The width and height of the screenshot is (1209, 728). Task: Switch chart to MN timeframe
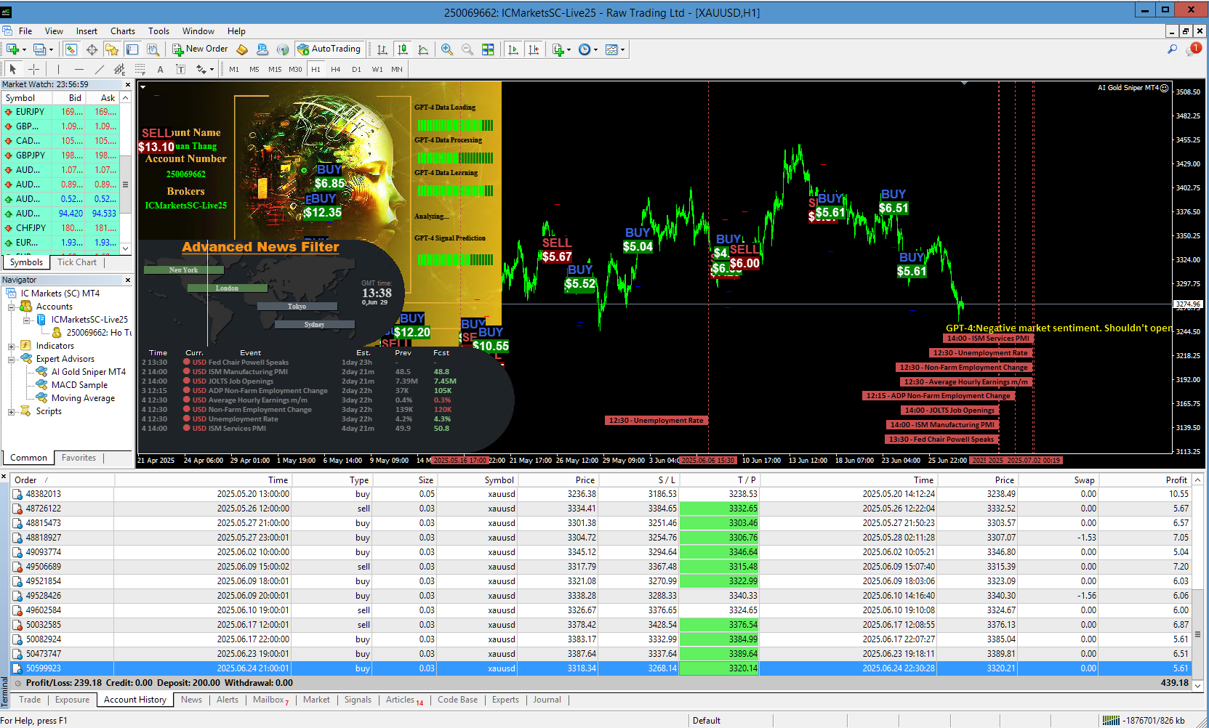pyautogui.click(x=397, y=69)
